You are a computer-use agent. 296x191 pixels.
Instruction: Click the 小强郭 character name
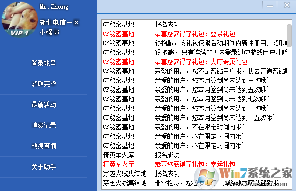[50, 32]
